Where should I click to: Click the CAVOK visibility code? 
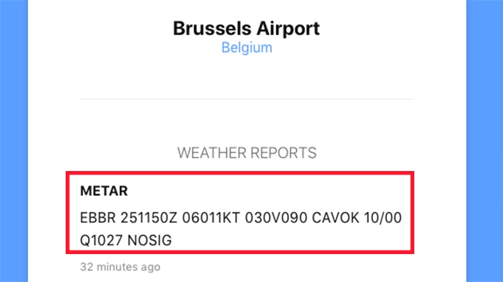(x=328, y=218)
